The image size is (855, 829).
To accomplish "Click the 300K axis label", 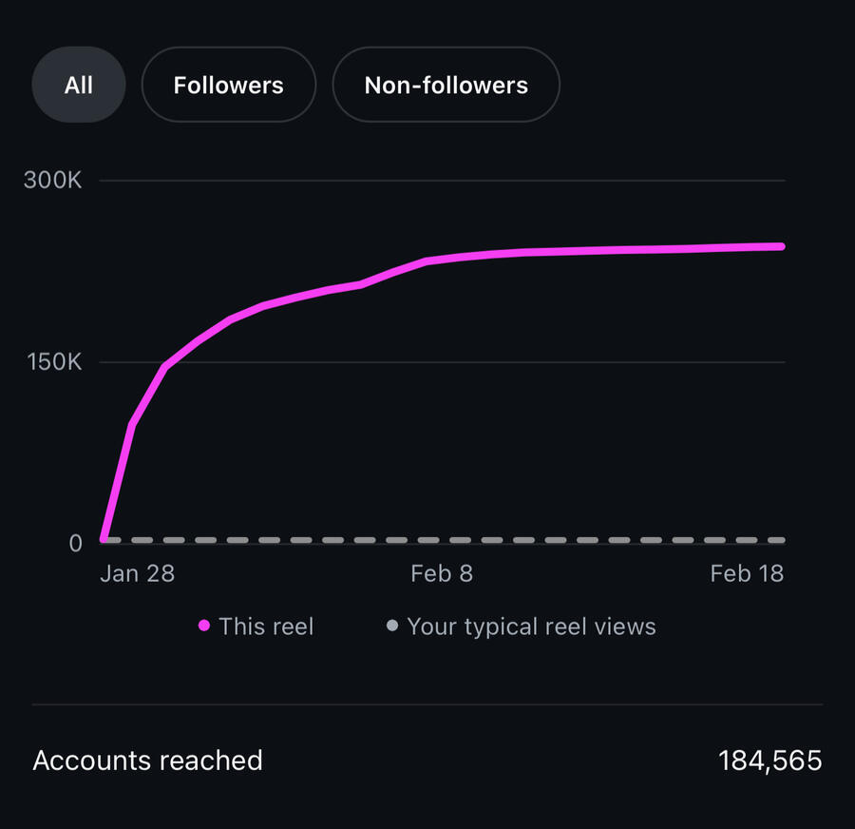I will (52, 180).
